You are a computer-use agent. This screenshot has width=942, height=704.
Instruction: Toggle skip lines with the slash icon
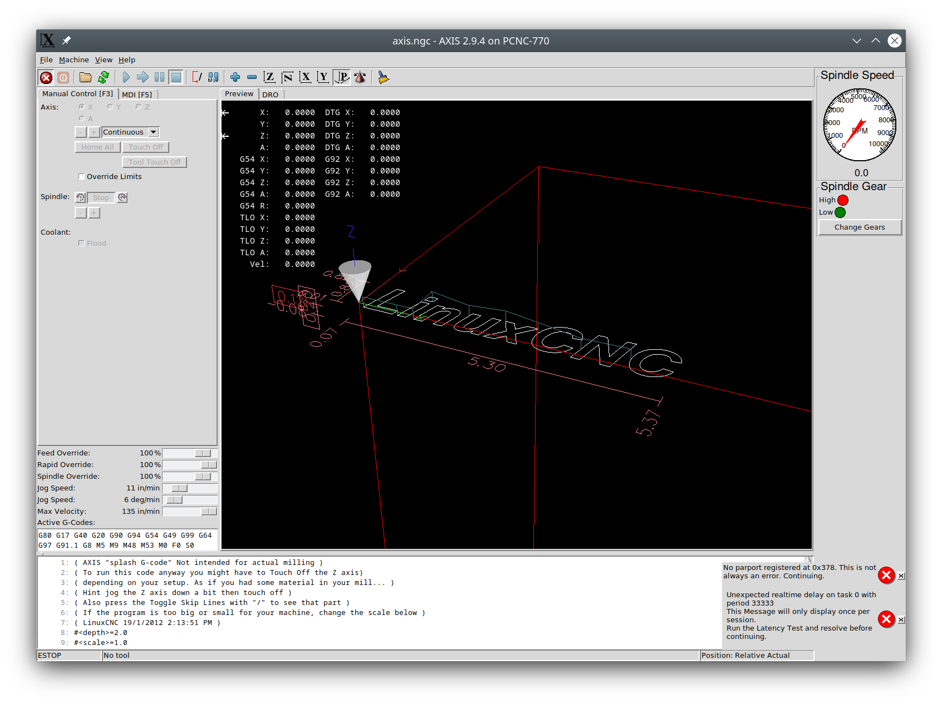click(197, 77)
